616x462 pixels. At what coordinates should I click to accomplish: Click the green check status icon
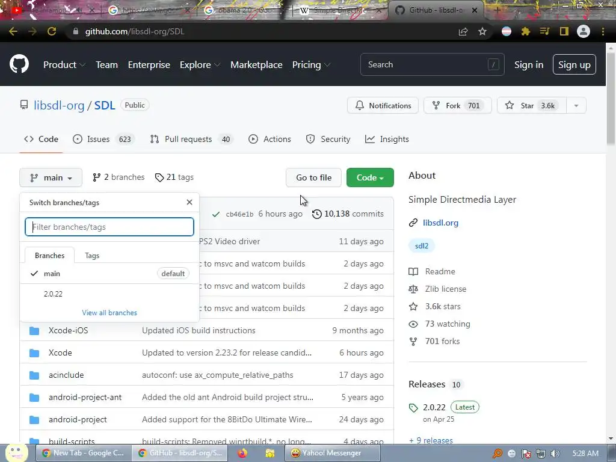click(216, 214)
